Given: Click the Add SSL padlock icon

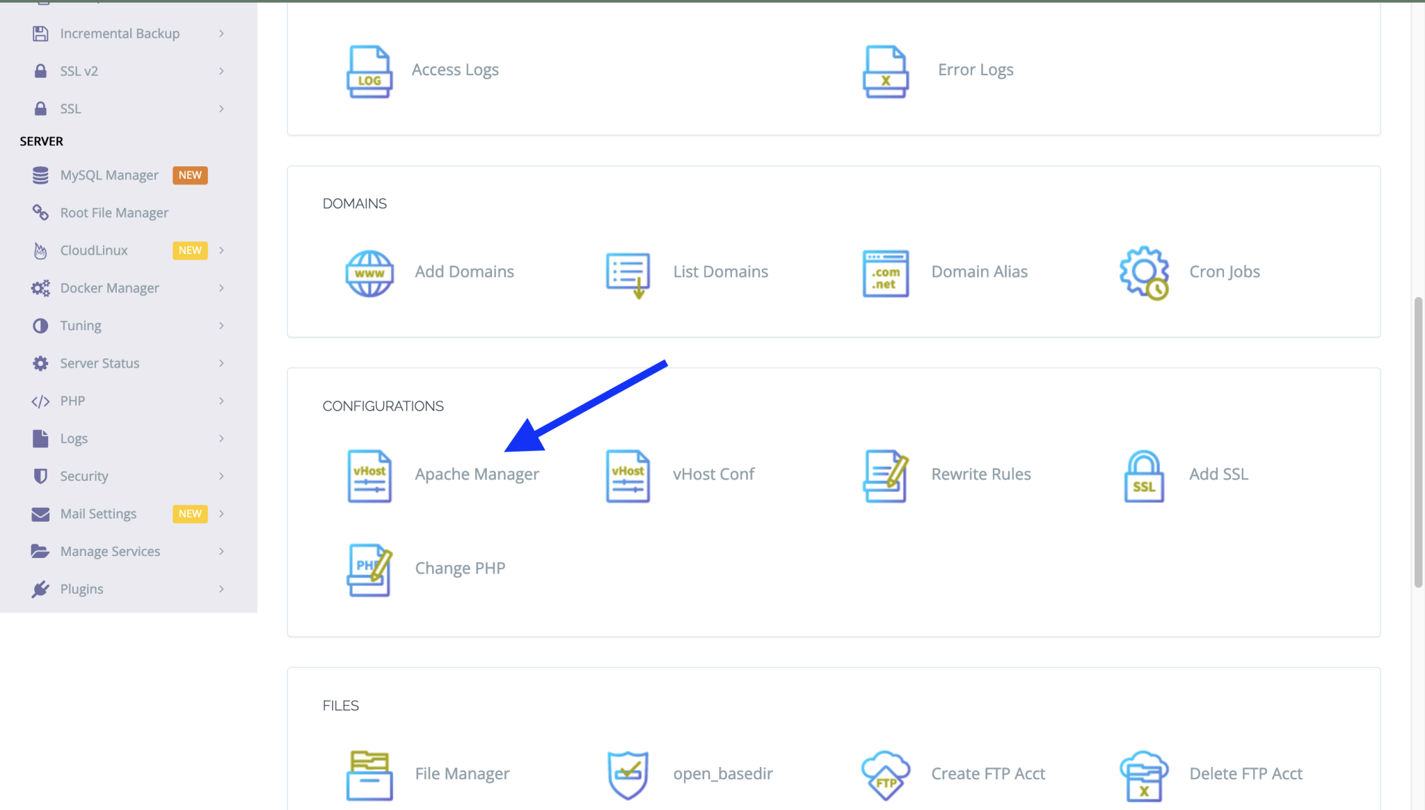Looking at the screenshot, I should pyautogui.click(x=1143, y=476).
